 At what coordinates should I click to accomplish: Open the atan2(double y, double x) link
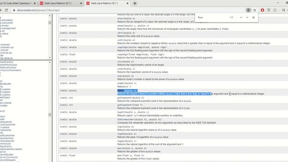point(133,26)
